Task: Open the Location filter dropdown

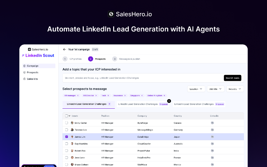Action: [x=196, y=89]
